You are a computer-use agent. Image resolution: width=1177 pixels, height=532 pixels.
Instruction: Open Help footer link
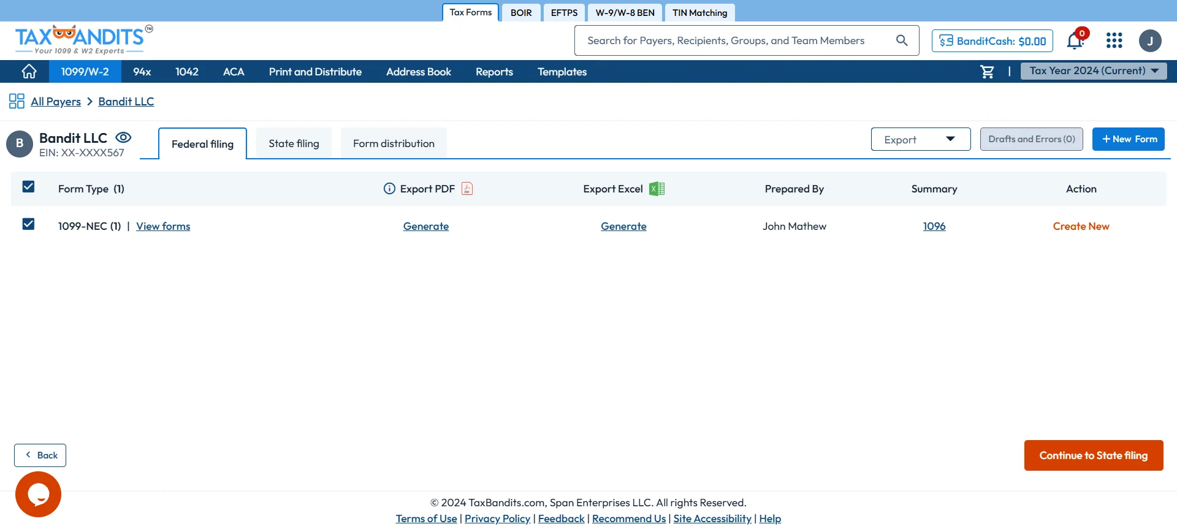tap(770, 519)
